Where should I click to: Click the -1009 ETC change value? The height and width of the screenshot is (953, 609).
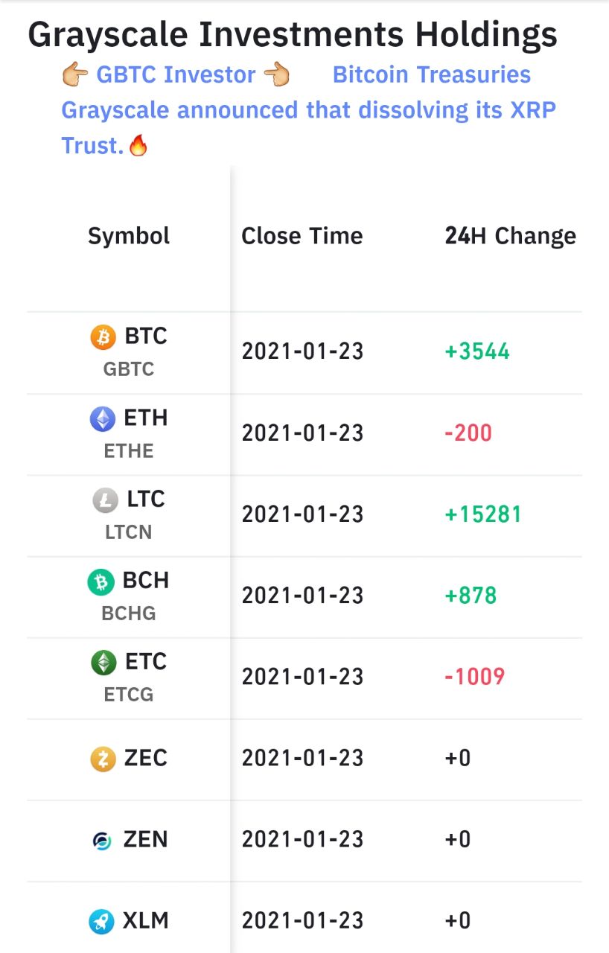[x=475, y=677]
